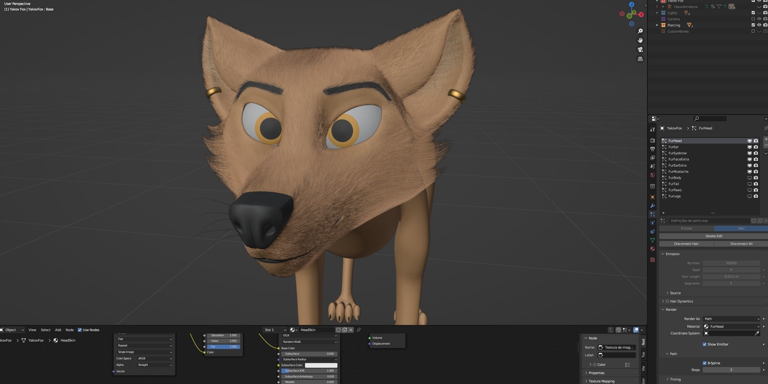Click the Fac 1.000 slider
This screenshot has height=384, width=768.
[223, 347]
